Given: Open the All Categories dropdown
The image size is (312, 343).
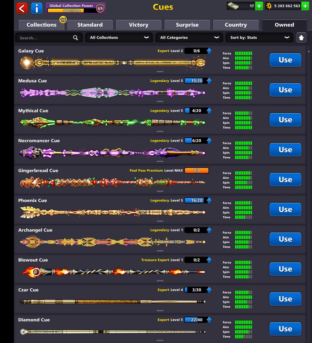Looking at the screenshot, I should pyautogui.click(x=189, y=38).
